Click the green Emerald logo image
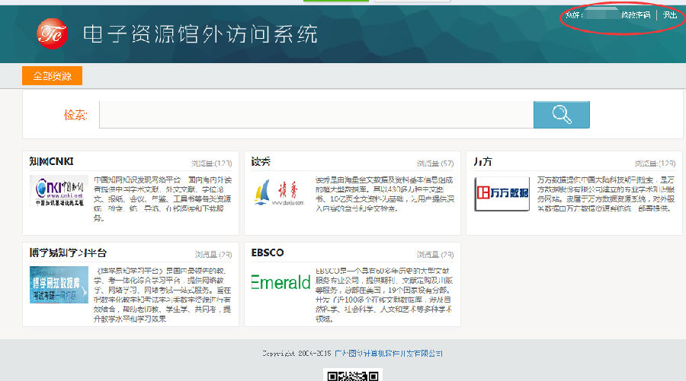The height and width of the screenshot is (381, 686). point(280,282)
